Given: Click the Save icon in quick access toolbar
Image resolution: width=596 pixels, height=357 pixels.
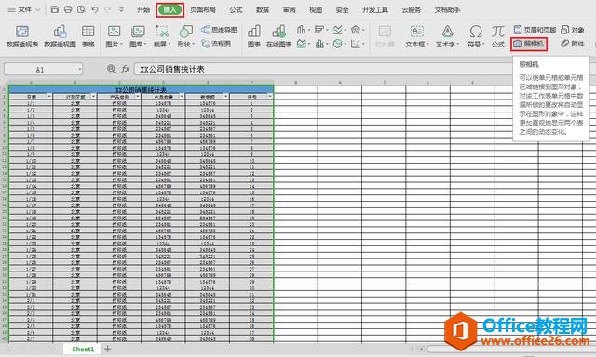Looking at the screenshot, I should (55, 9).
